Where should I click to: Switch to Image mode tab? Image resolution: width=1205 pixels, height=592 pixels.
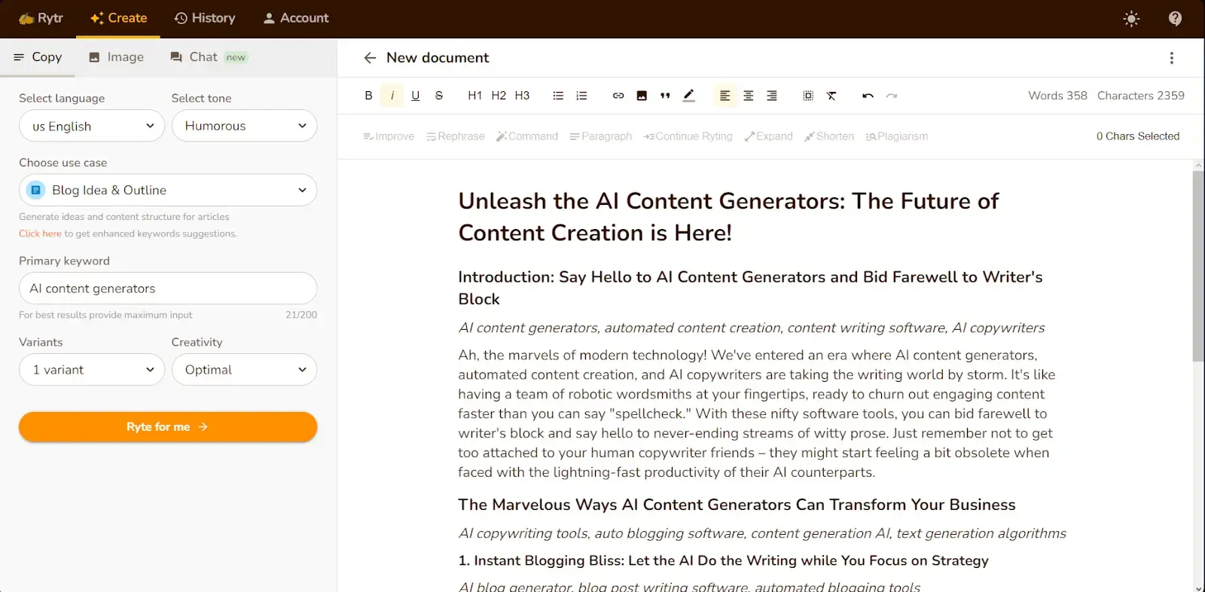click(x=116, y=57)
